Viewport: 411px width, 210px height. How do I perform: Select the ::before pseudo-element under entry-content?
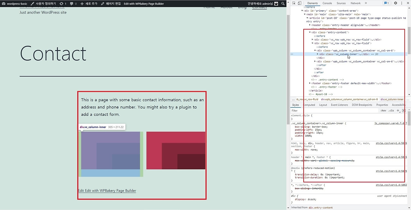pyautogui.click(x=319, y=36)
